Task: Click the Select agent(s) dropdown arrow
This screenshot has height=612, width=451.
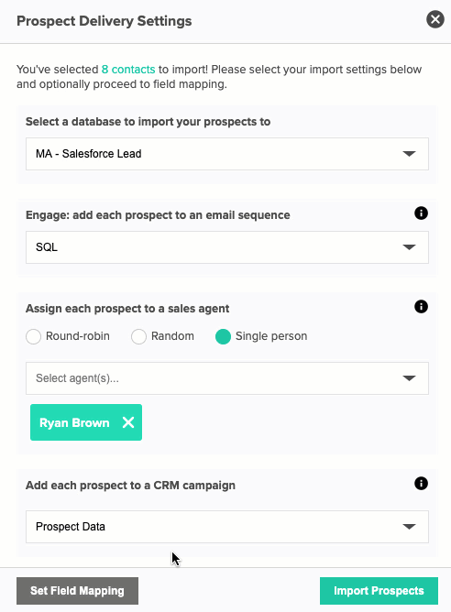Action: click(409, 378)
